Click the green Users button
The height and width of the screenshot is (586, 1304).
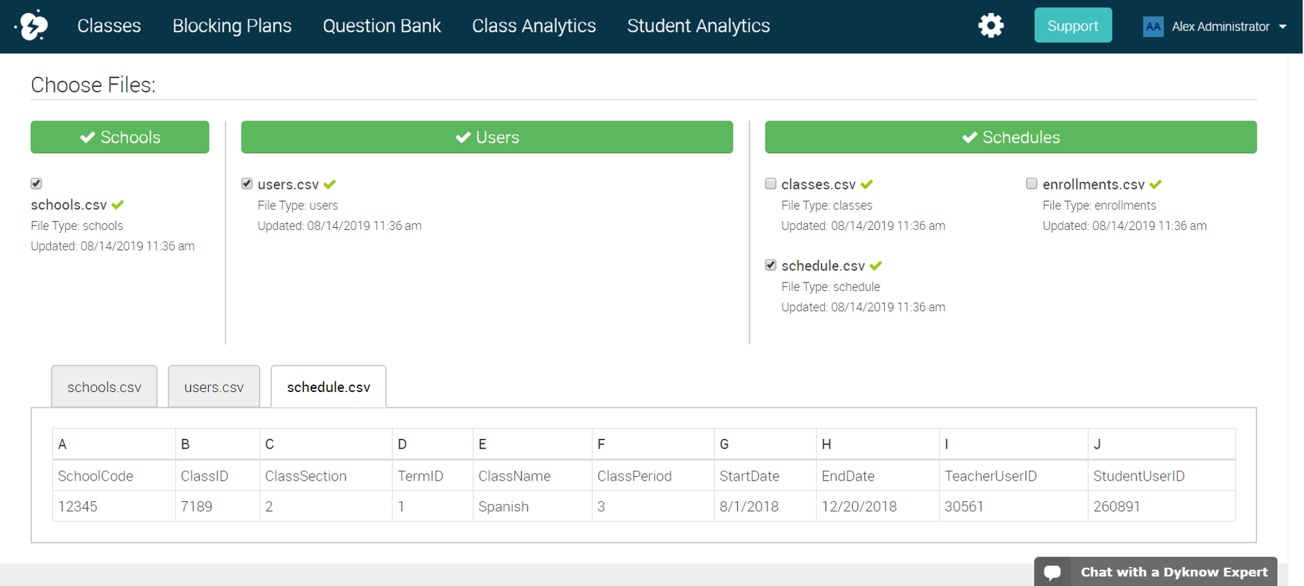(487, 137)
